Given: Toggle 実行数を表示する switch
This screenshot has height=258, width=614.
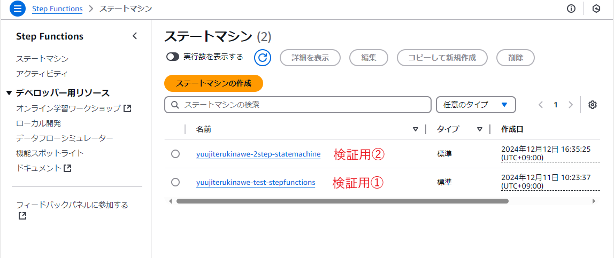Looking at the screenshot, I should point(173,57).
